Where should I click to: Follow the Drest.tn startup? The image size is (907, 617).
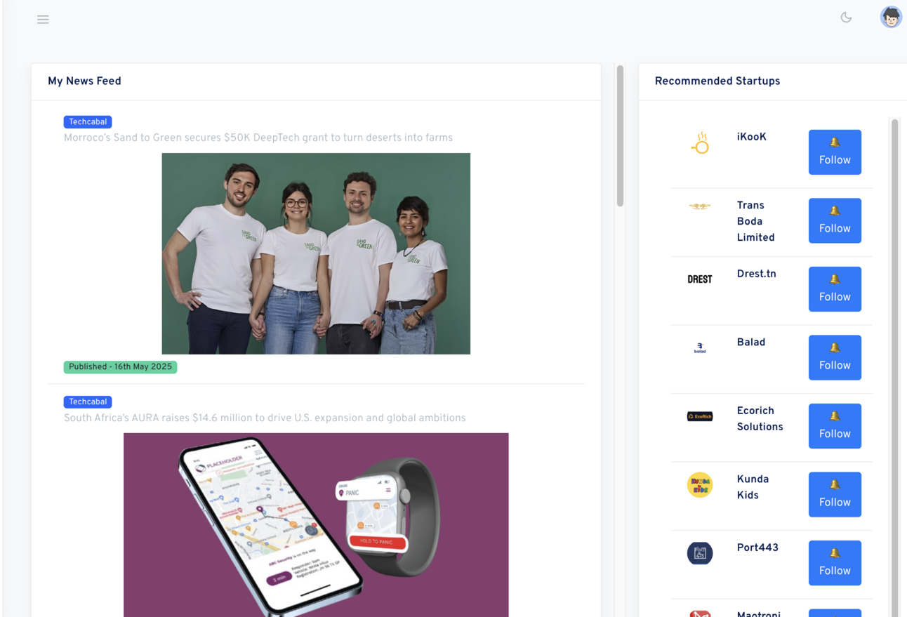[835, 289]
